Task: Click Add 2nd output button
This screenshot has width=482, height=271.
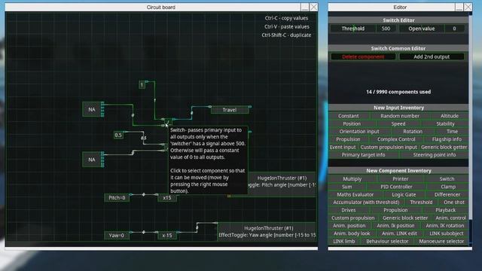Action: click(432, 57)
